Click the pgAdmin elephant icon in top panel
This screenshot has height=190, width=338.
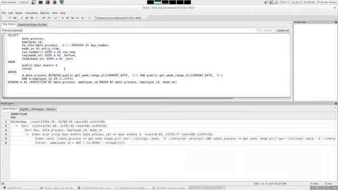click(62, 2)
